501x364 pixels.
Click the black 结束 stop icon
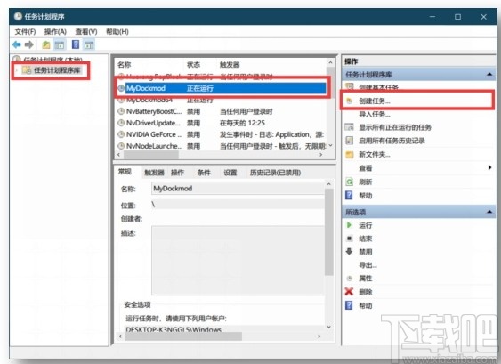[349, 239]
